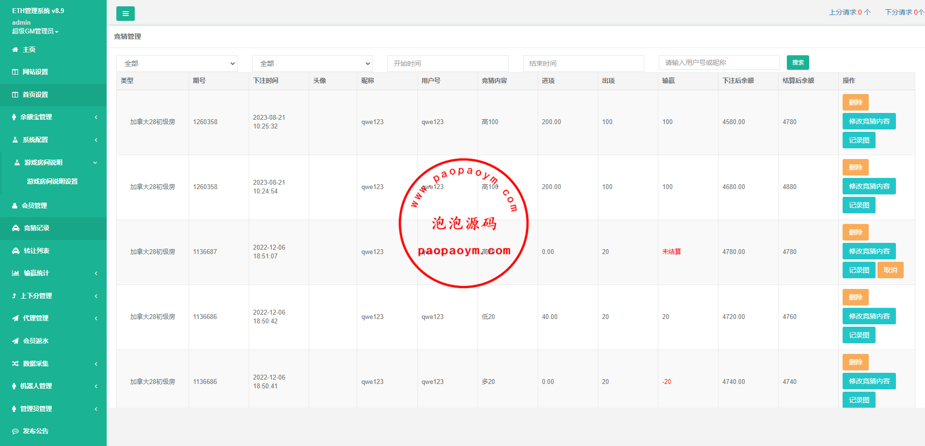The height and width of the screenshot is (446, 925).
Task: Select the 发布公告 announcement icon
Action: click(x=14, y=431)
